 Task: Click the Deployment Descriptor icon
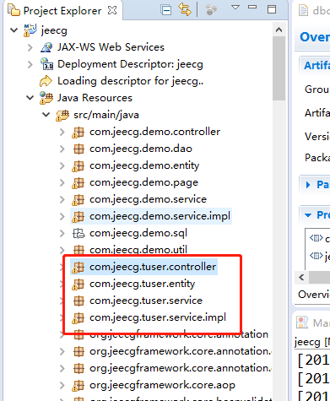point(46,64)
